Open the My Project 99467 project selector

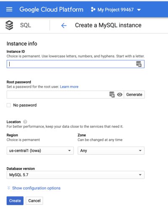[116, 10]
